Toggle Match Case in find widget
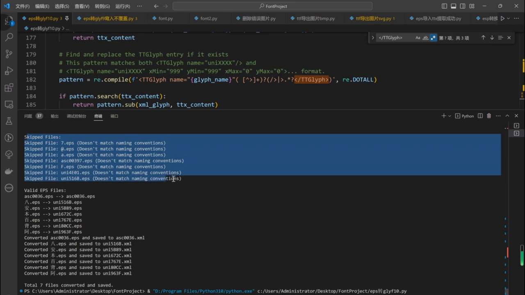The height and width of the screenshot is (295, 525). point(418,38)
